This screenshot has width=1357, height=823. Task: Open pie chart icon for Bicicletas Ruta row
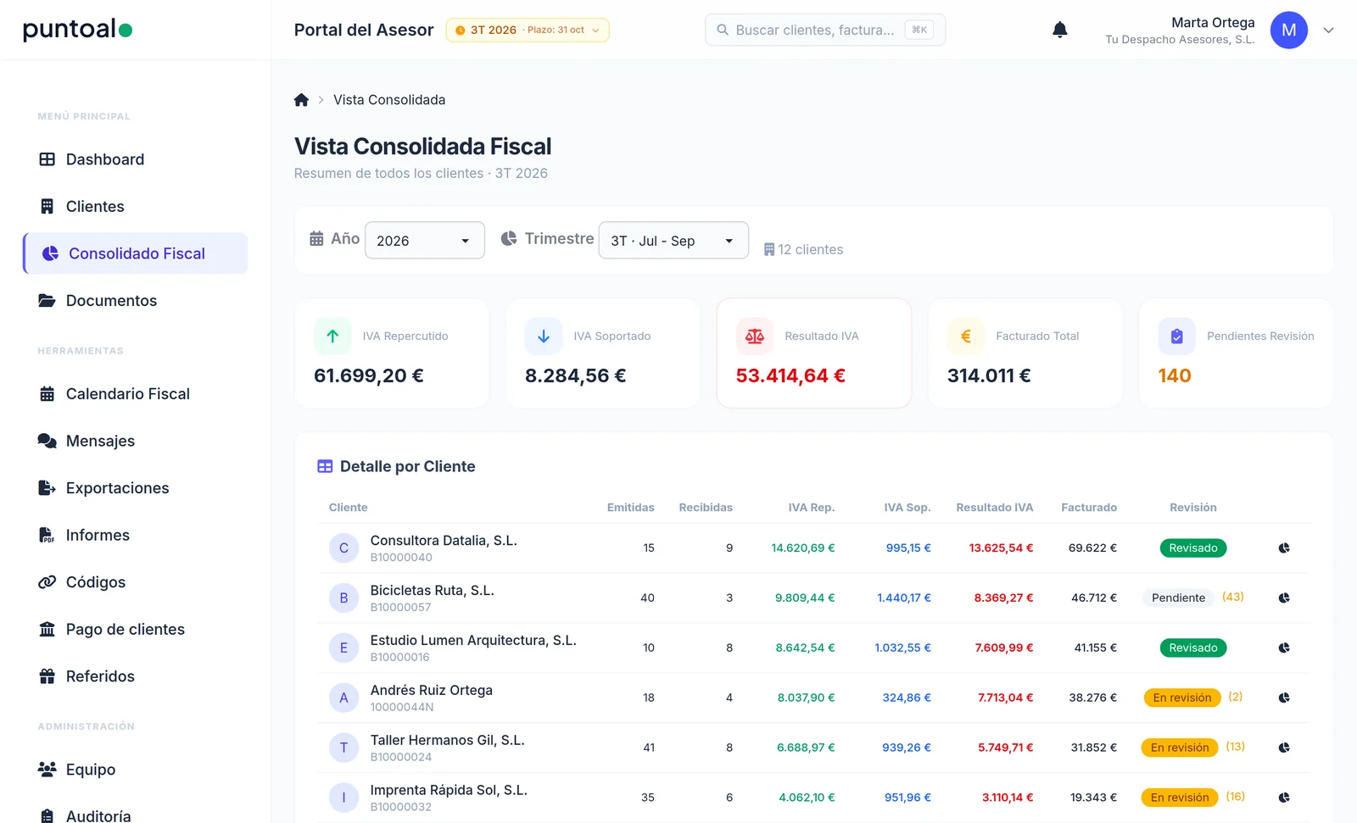[1284, 598]
